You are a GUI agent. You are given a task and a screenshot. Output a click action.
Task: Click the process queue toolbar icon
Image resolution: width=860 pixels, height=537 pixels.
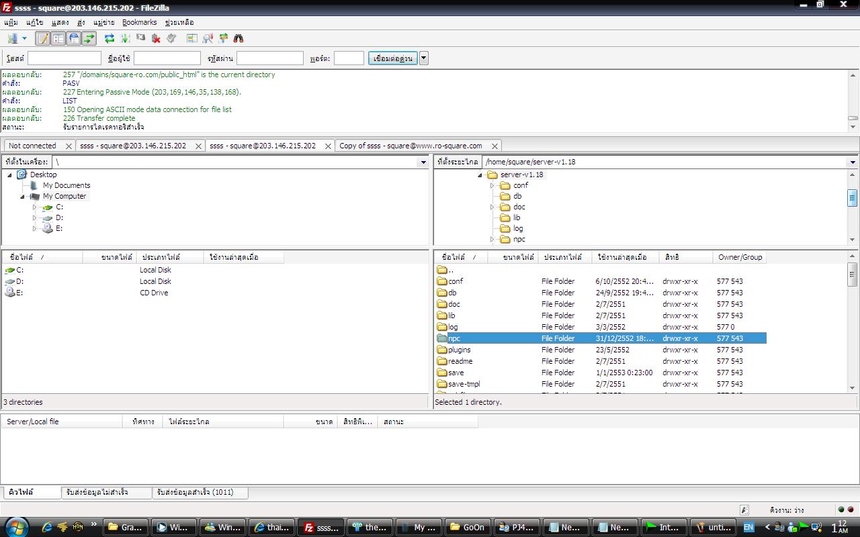(125, 38)
